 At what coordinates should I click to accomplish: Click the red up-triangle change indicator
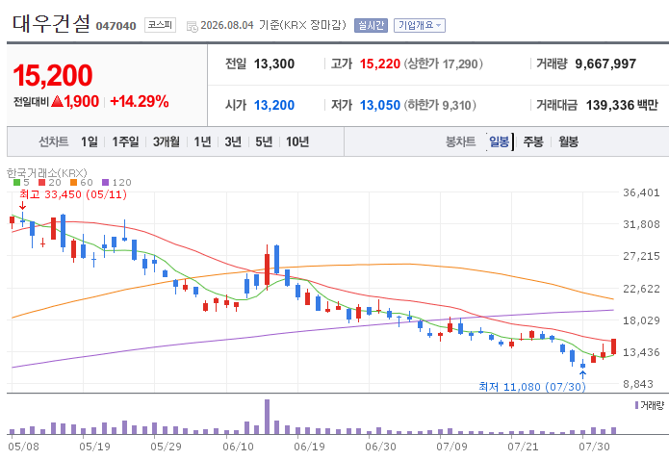[57, 102]
